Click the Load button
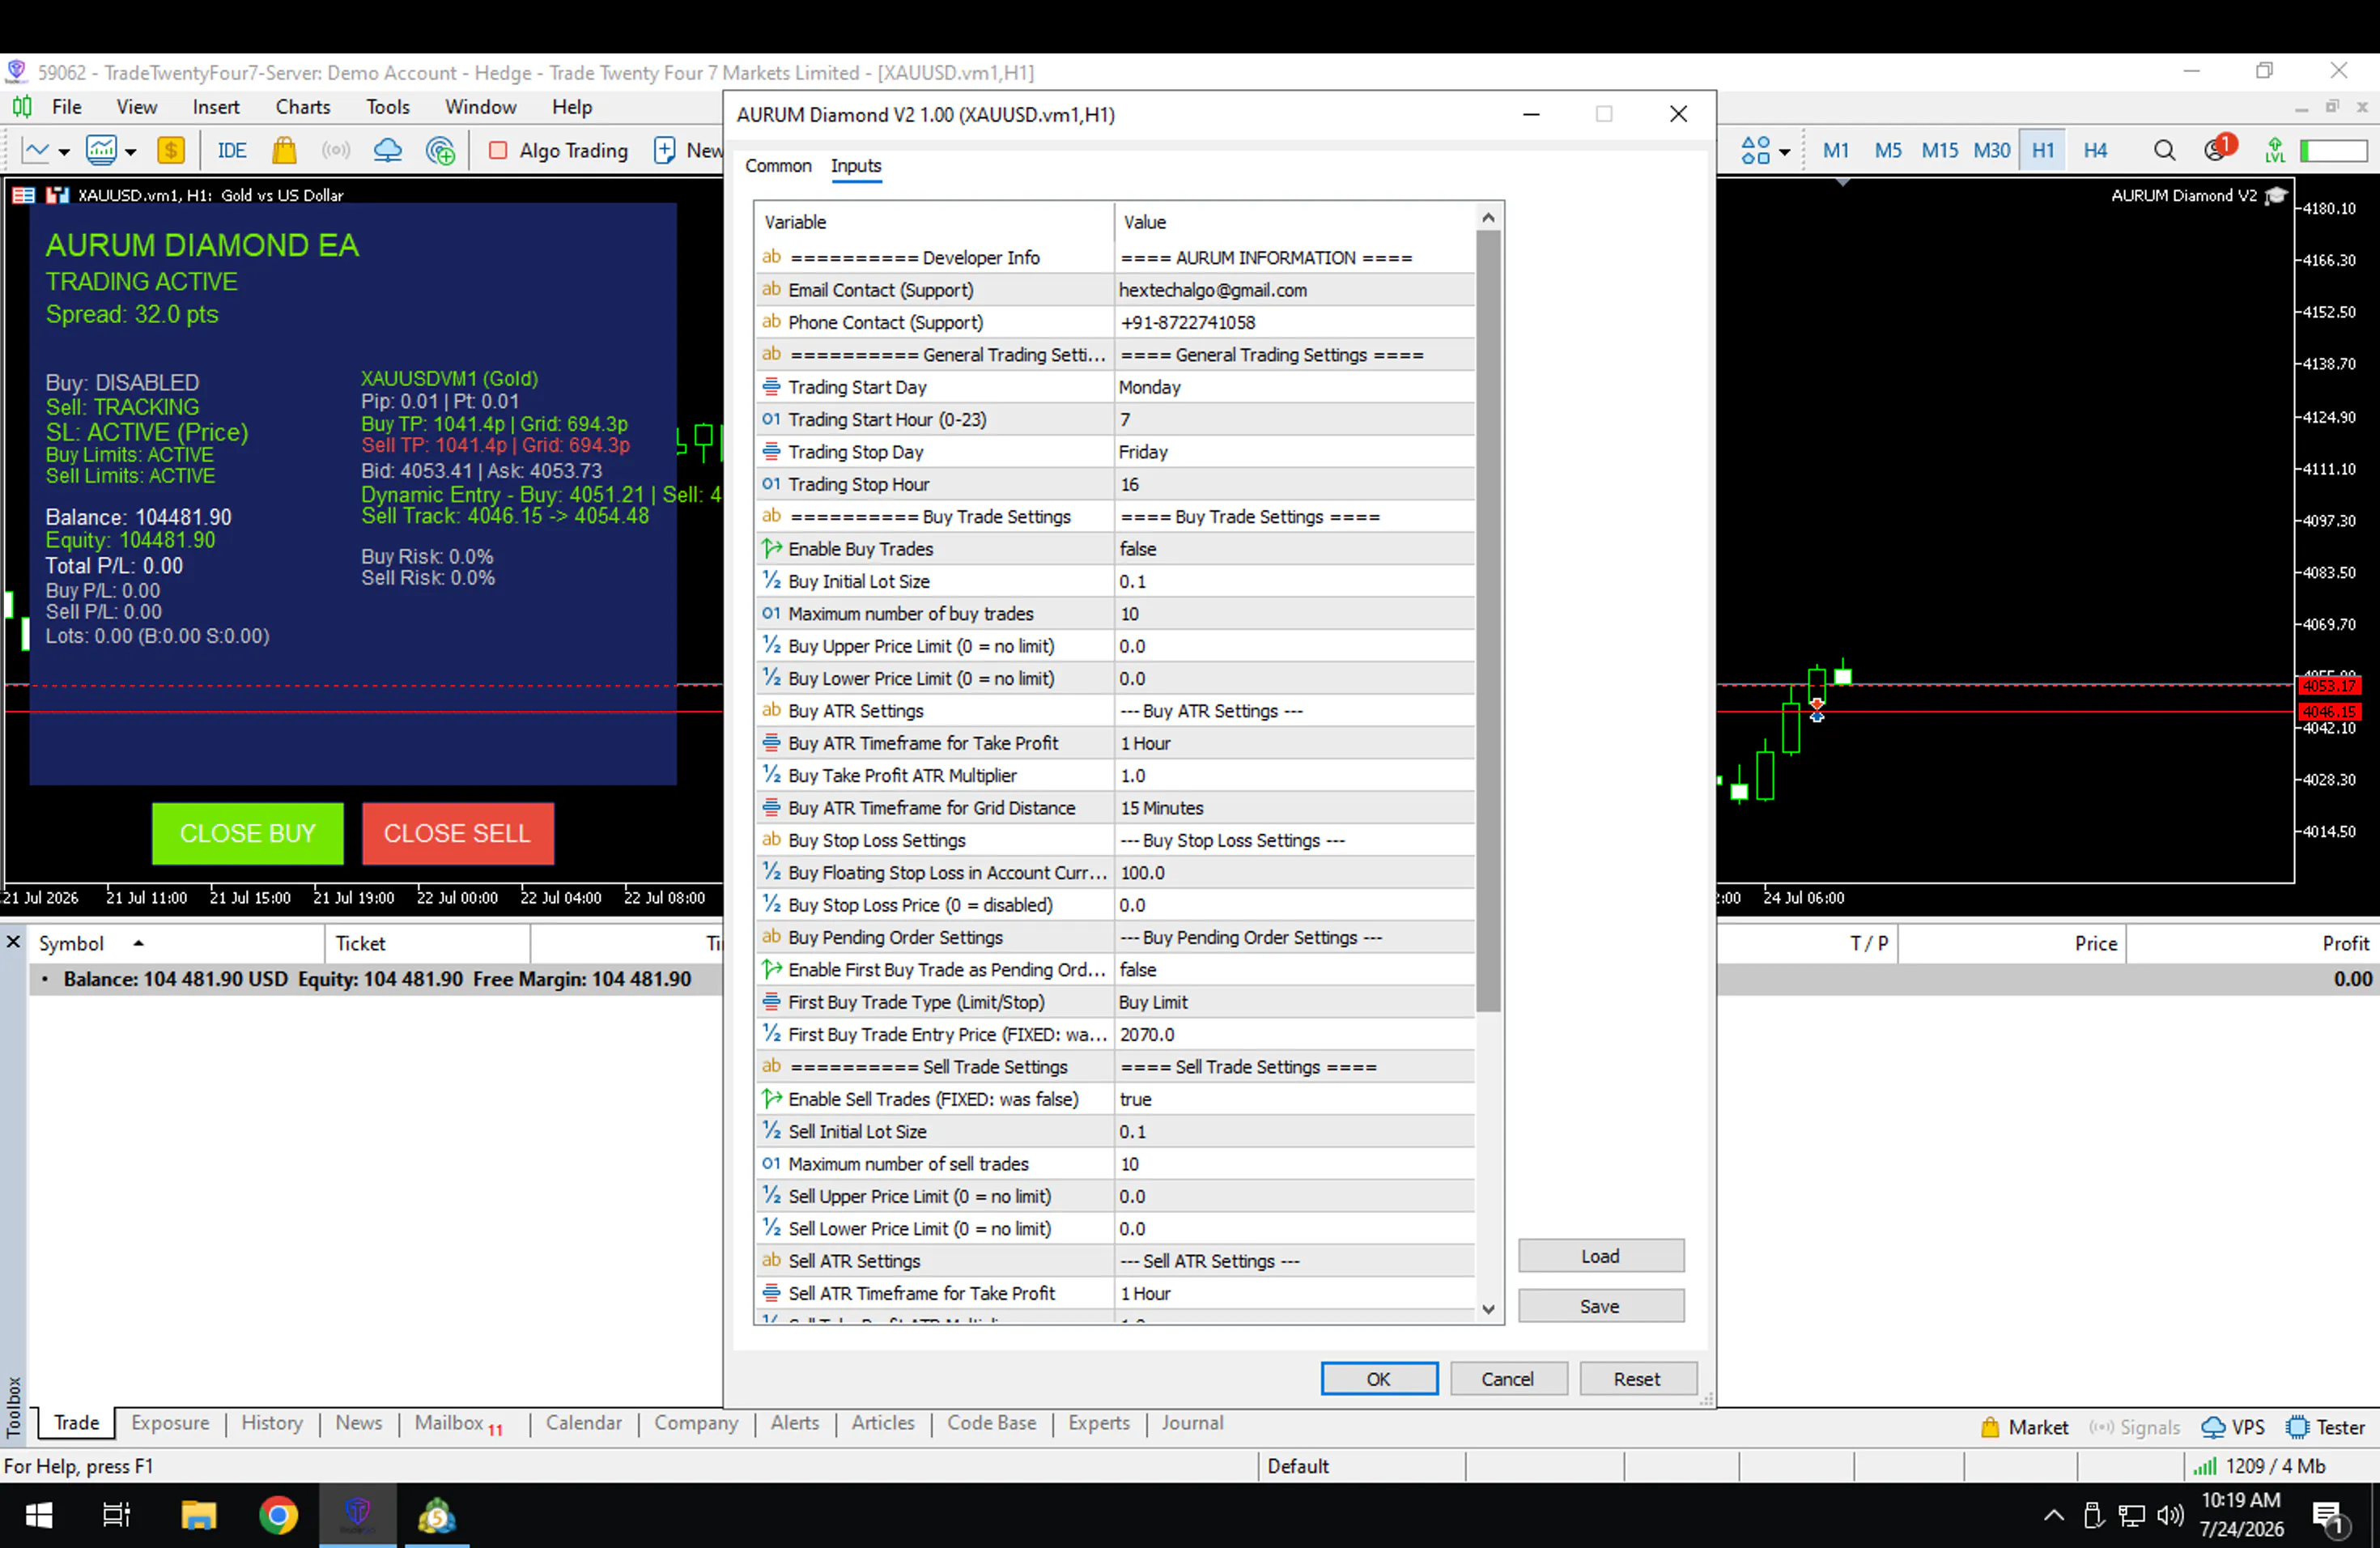2380x1548 pixels. pyautogui.click(x=1600, y=1256)
